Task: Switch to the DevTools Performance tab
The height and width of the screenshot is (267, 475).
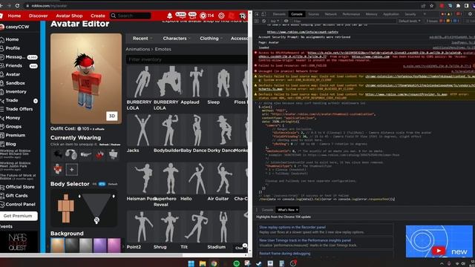Action: (x=351, y=14)
